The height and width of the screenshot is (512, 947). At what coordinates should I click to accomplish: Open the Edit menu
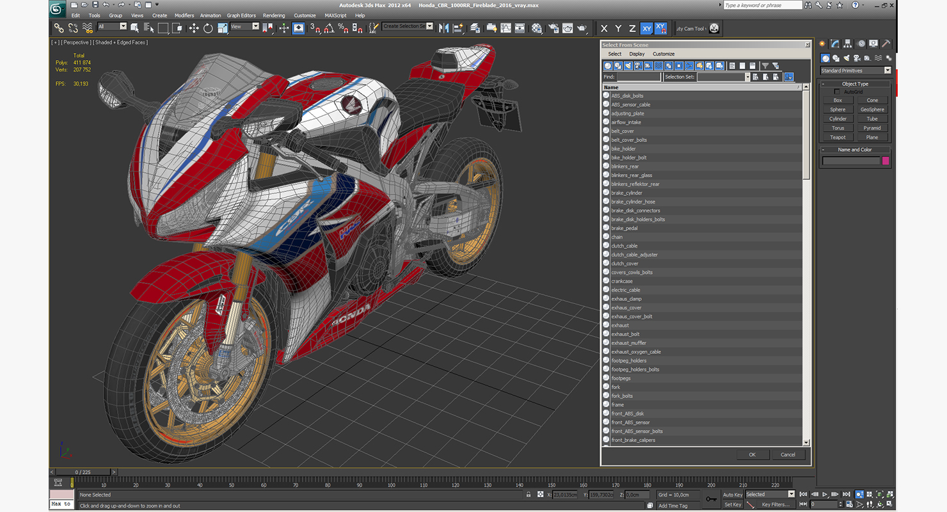click(x=76, y=15)
